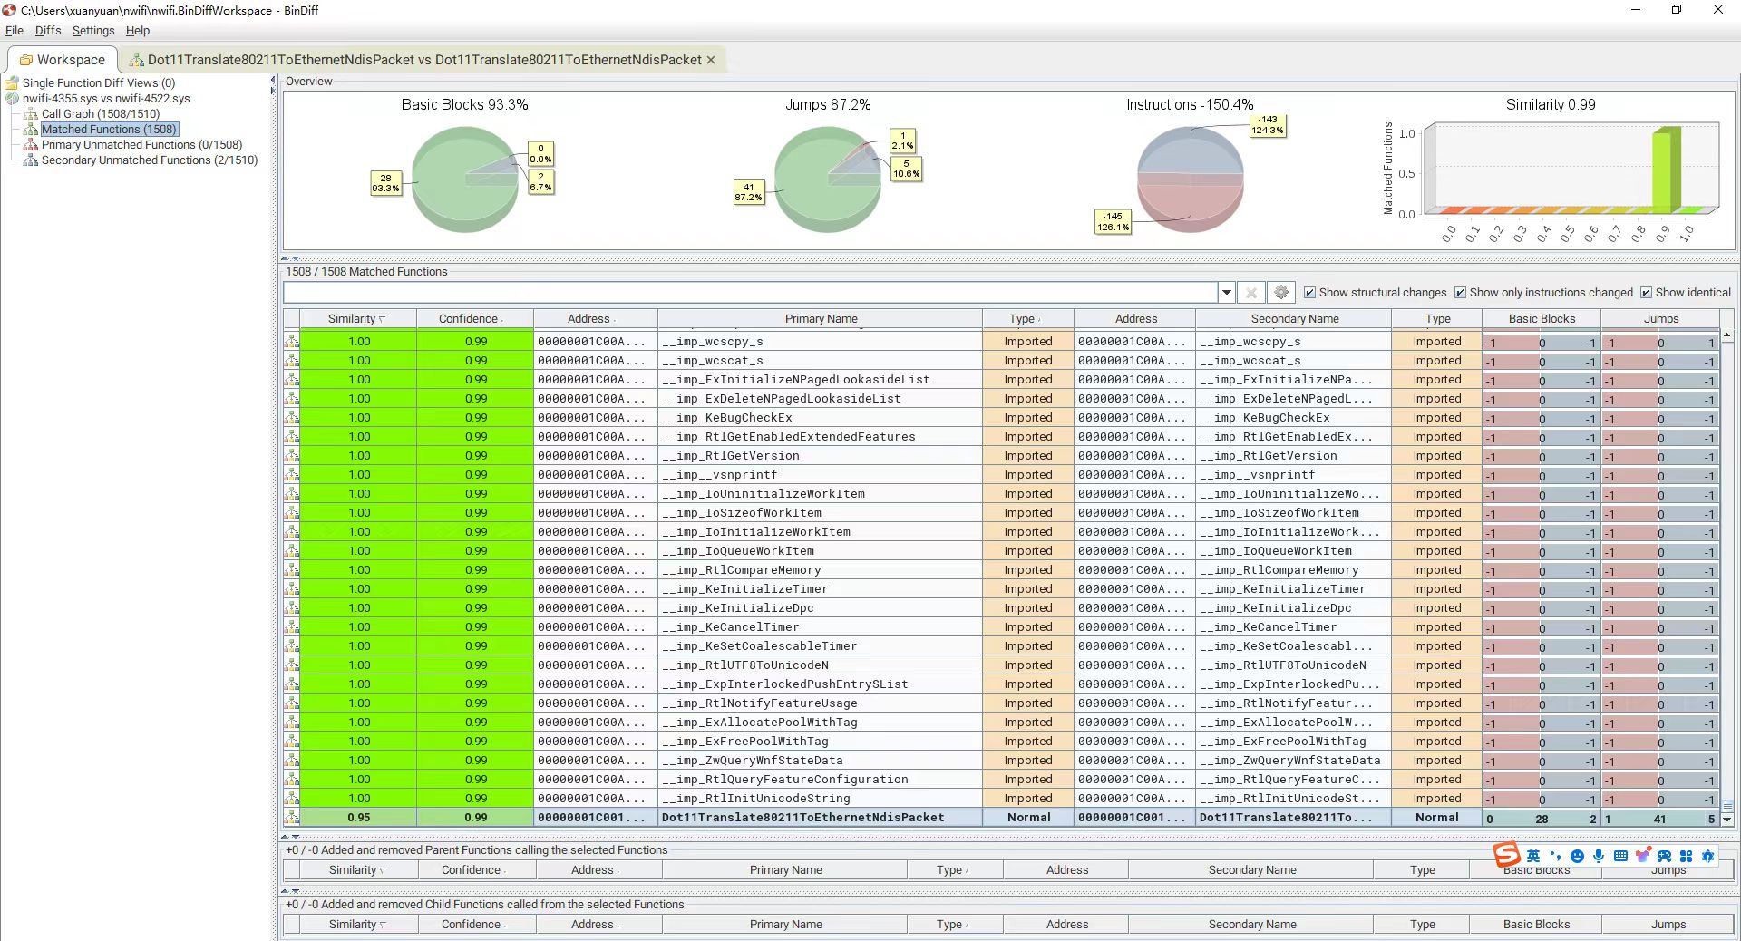Click the filter settings gear icon

coord(1280,293)
